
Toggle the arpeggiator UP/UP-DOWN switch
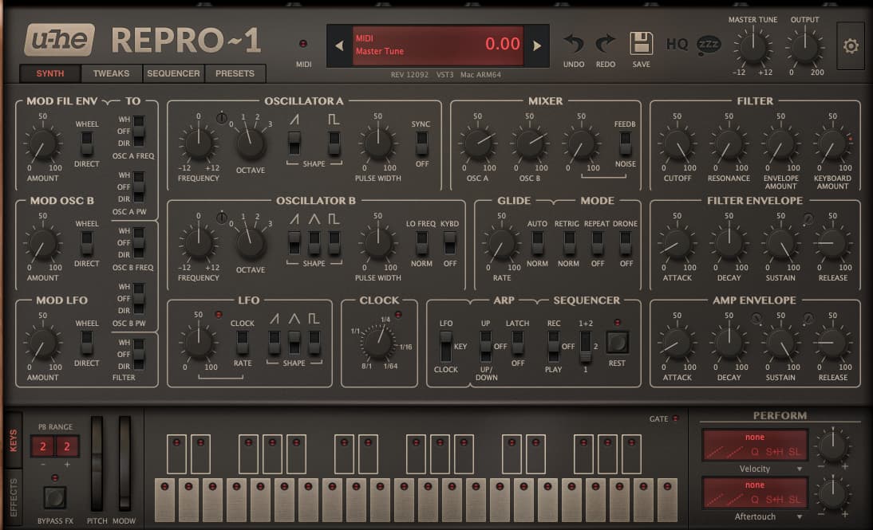[x=485, y=346]
